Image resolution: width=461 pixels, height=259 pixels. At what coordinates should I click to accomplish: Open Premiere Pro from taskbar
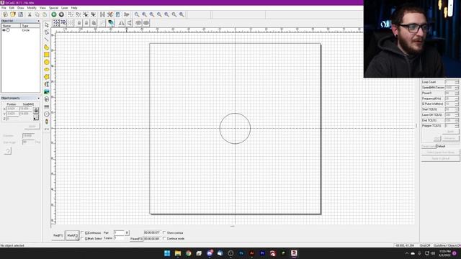pos(262,253)
